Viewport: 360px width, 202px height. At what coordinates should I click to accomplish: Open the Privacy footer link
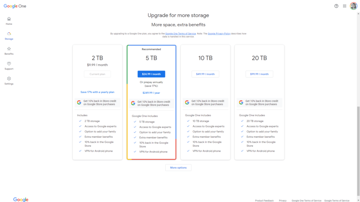pos(283,201)
